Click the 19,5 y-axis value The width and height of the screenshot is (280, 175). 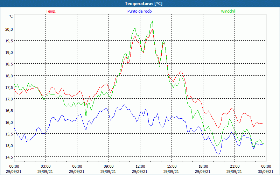[9, 41]
